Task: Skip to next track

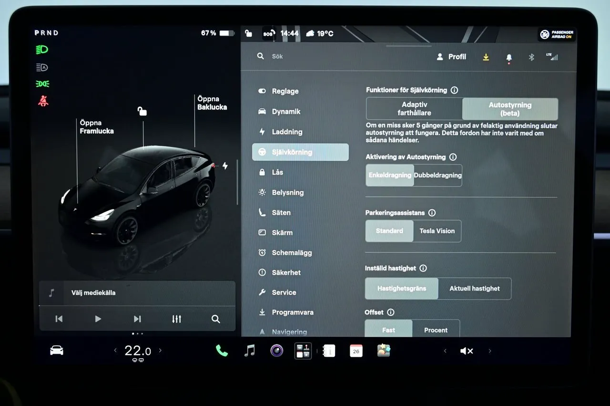Action: pyautogui.click(x=137, y=319)
